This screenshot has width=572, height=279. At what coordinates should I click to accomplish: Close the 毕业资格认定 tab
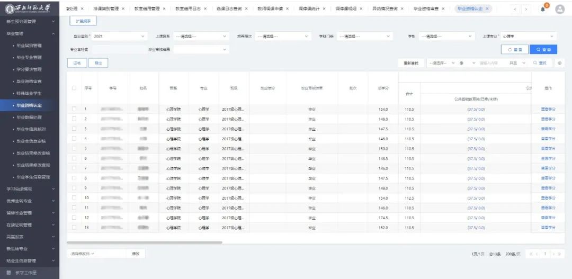coord(487,9)
